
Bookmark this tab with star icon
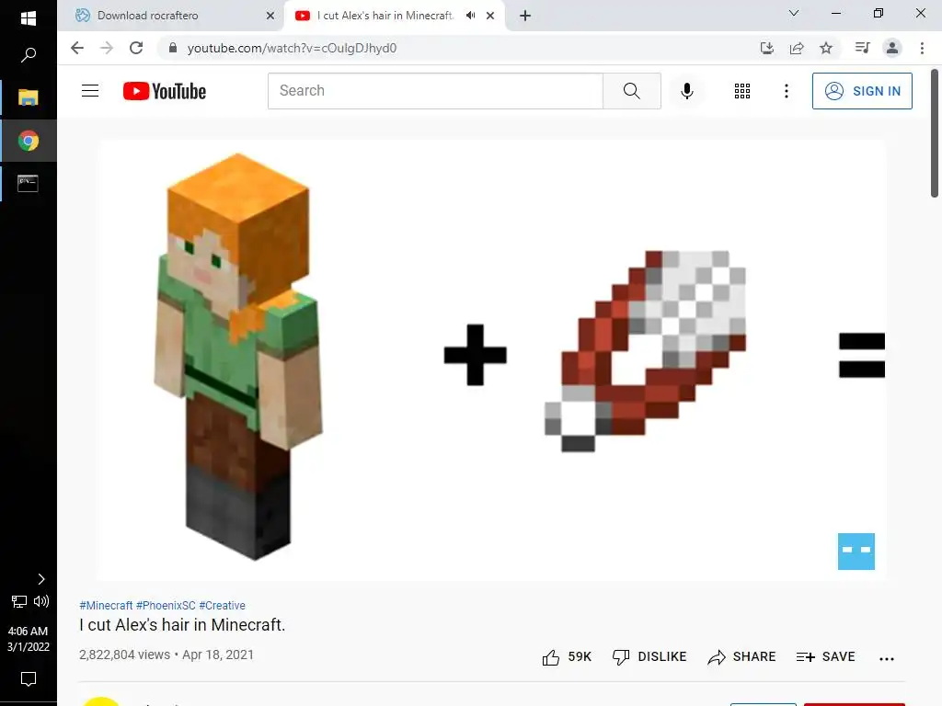(826, 48)
